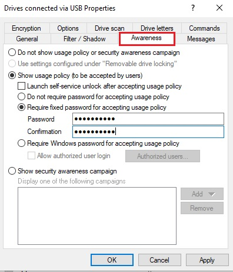This screenshot has height=272, width=233.
Task: Open the Encryption tab
Action: 26,28
